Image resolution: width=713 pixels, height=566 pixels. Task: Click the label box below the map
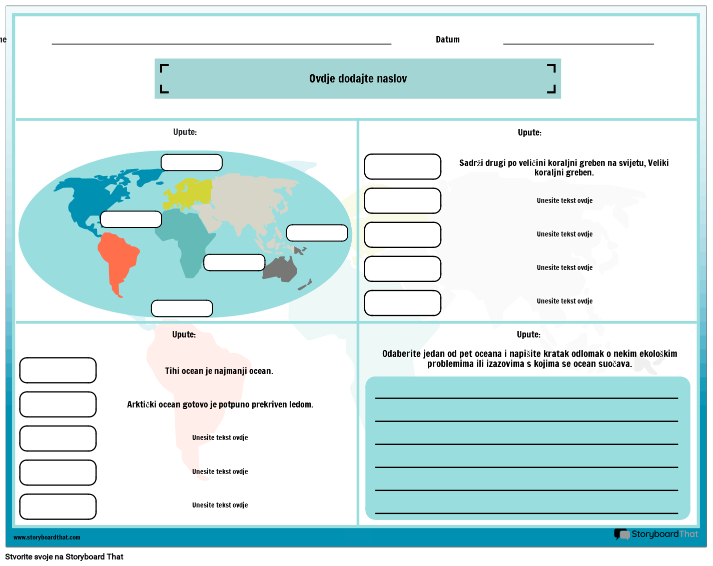(x=182, y=308)
